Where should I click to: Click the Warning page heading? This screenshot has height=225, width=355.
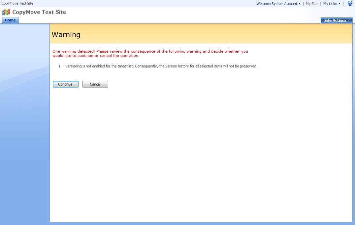[66, 35]
